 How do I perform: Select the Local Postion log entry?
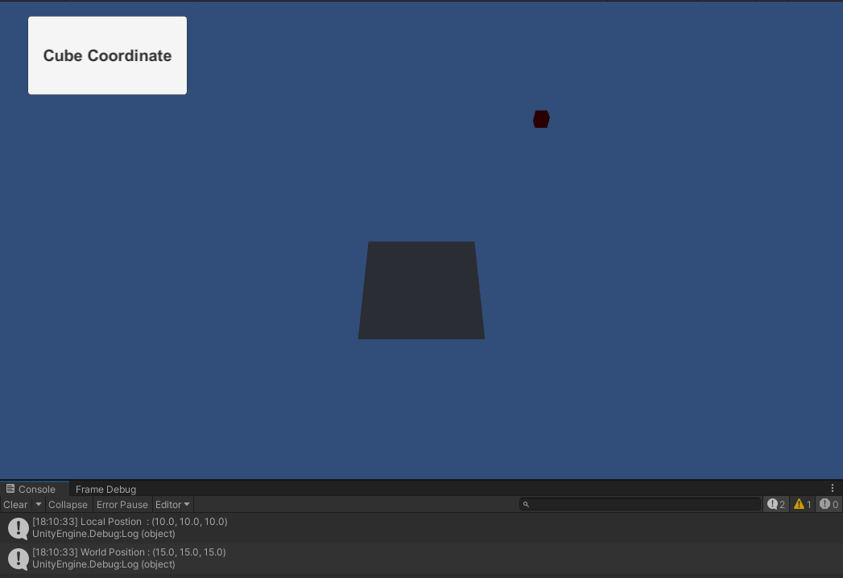[x=422, y=527]
